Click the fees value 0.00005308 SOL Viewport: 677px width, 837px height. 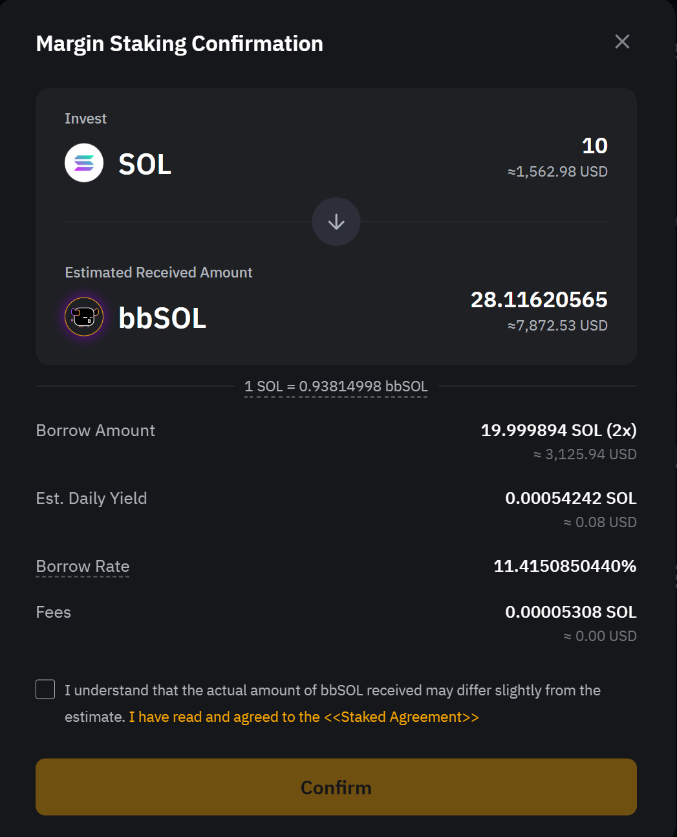coord(570,612)
